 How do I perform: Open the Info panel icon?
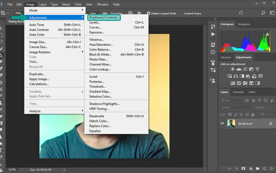pyautogui.click(x=213, y=52)
